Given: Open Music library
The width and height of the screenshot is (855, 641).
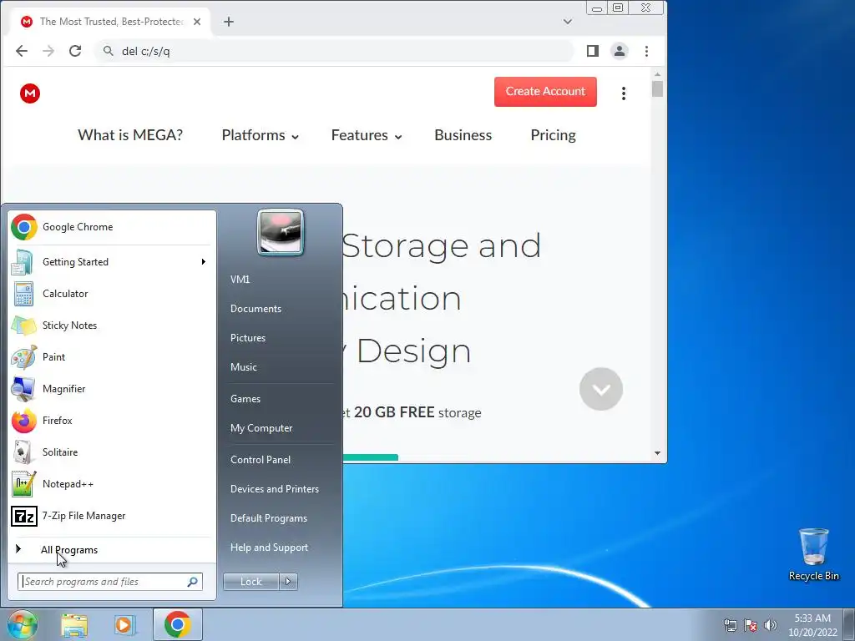Looking at the screenshot, I should click(244, 367).
